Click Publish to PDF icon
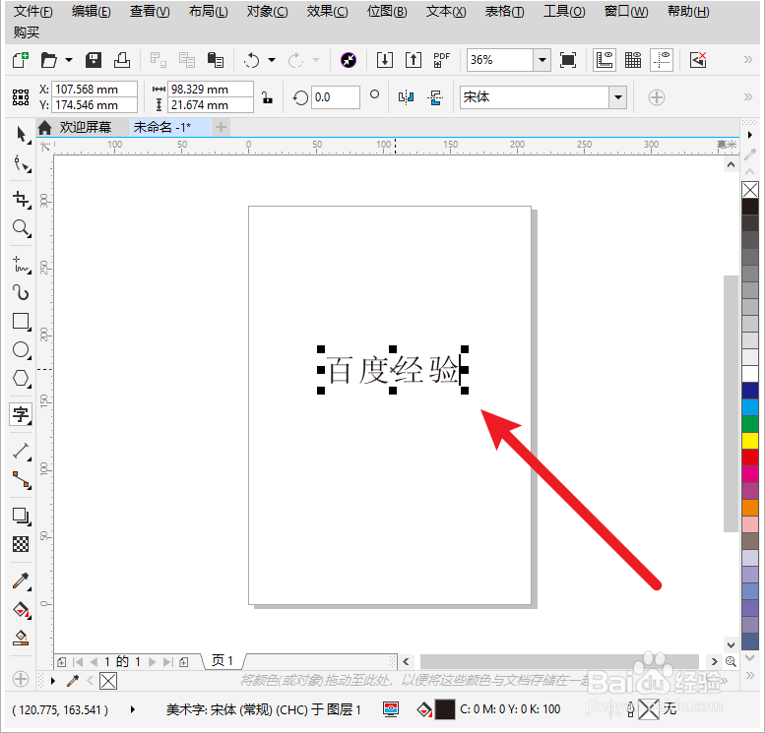The width and height of the screenshot is (765, 733). [441, 60]
